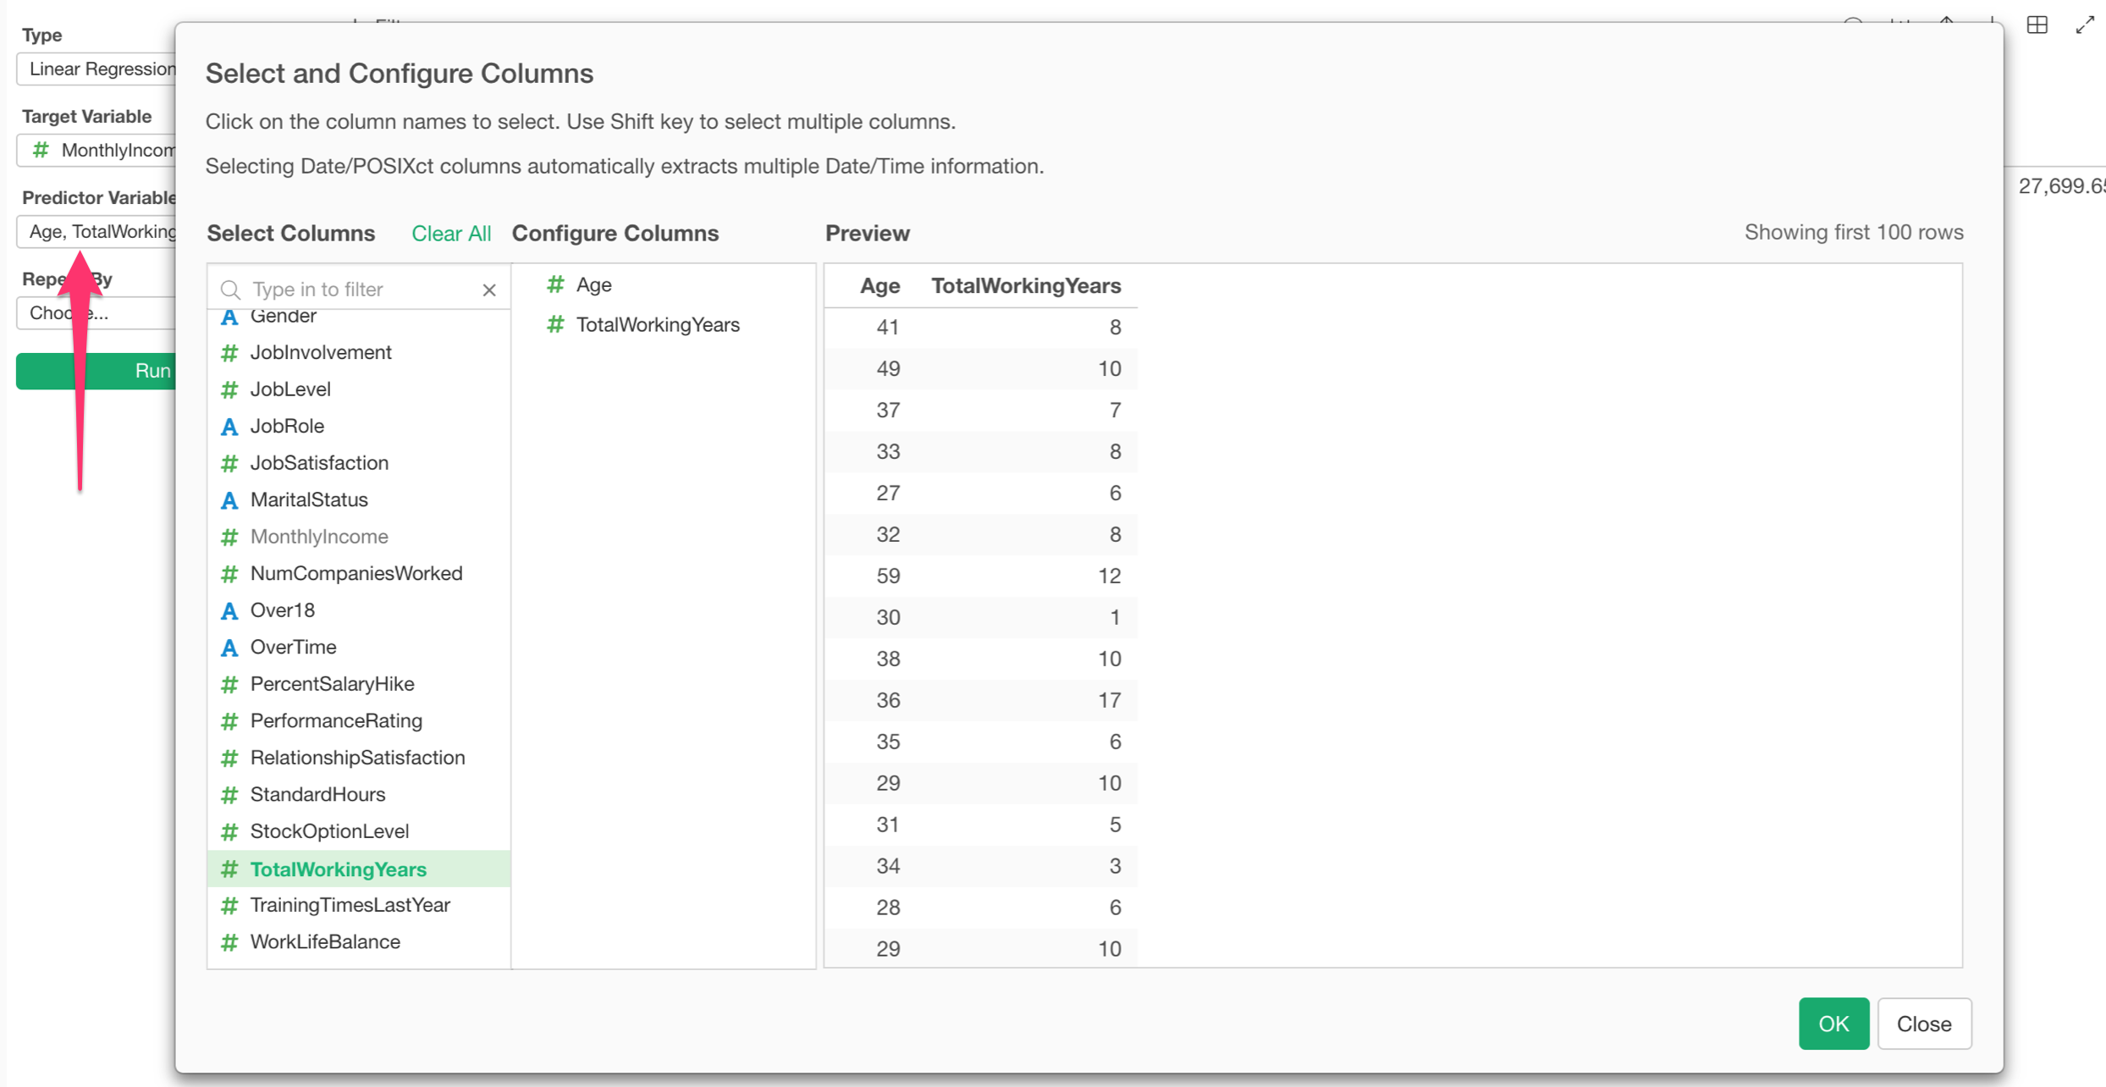This screenshot has height=1087, width=2106.
Task: Click the text type icon beside JobRole
Action: [229, 427]
